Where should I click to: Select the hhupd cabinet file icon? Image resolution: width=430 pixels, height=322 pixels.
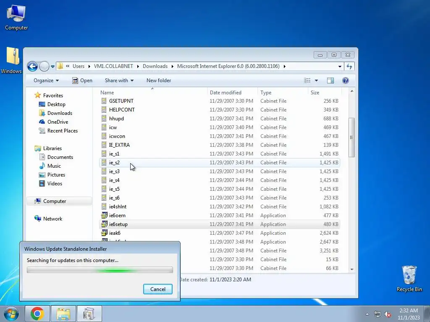tap(104, 119)
